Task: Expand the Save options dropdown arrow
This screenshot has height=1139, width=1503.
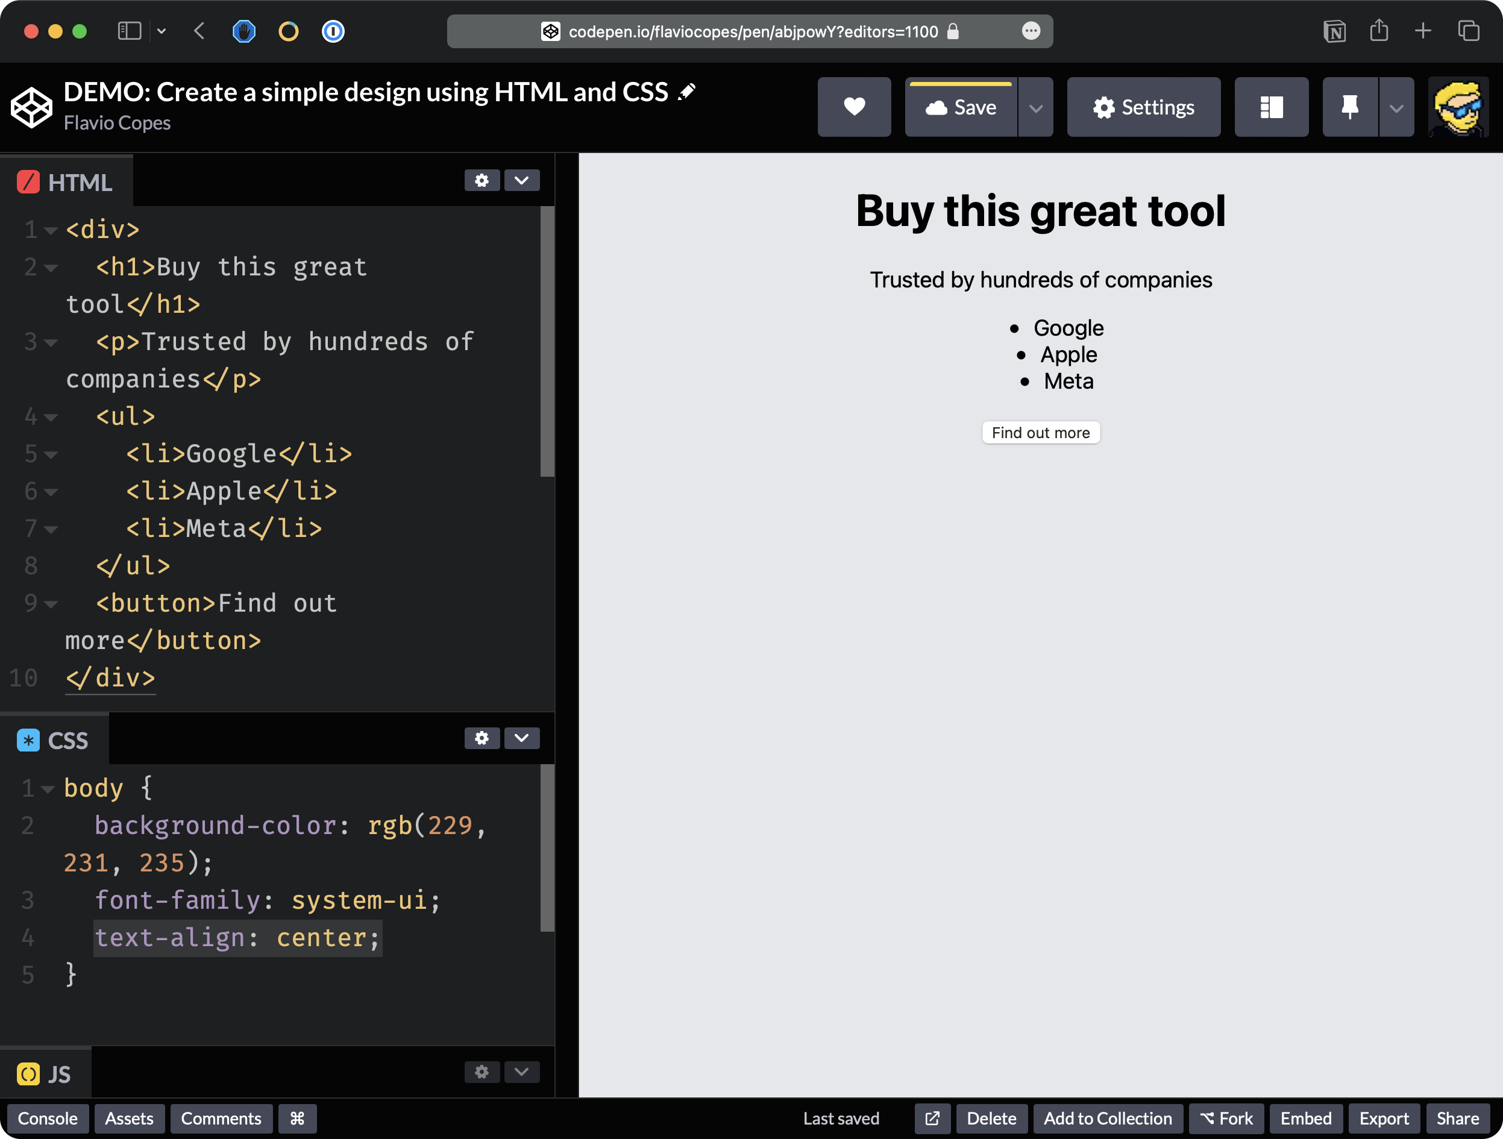Action: point(1035,107)
